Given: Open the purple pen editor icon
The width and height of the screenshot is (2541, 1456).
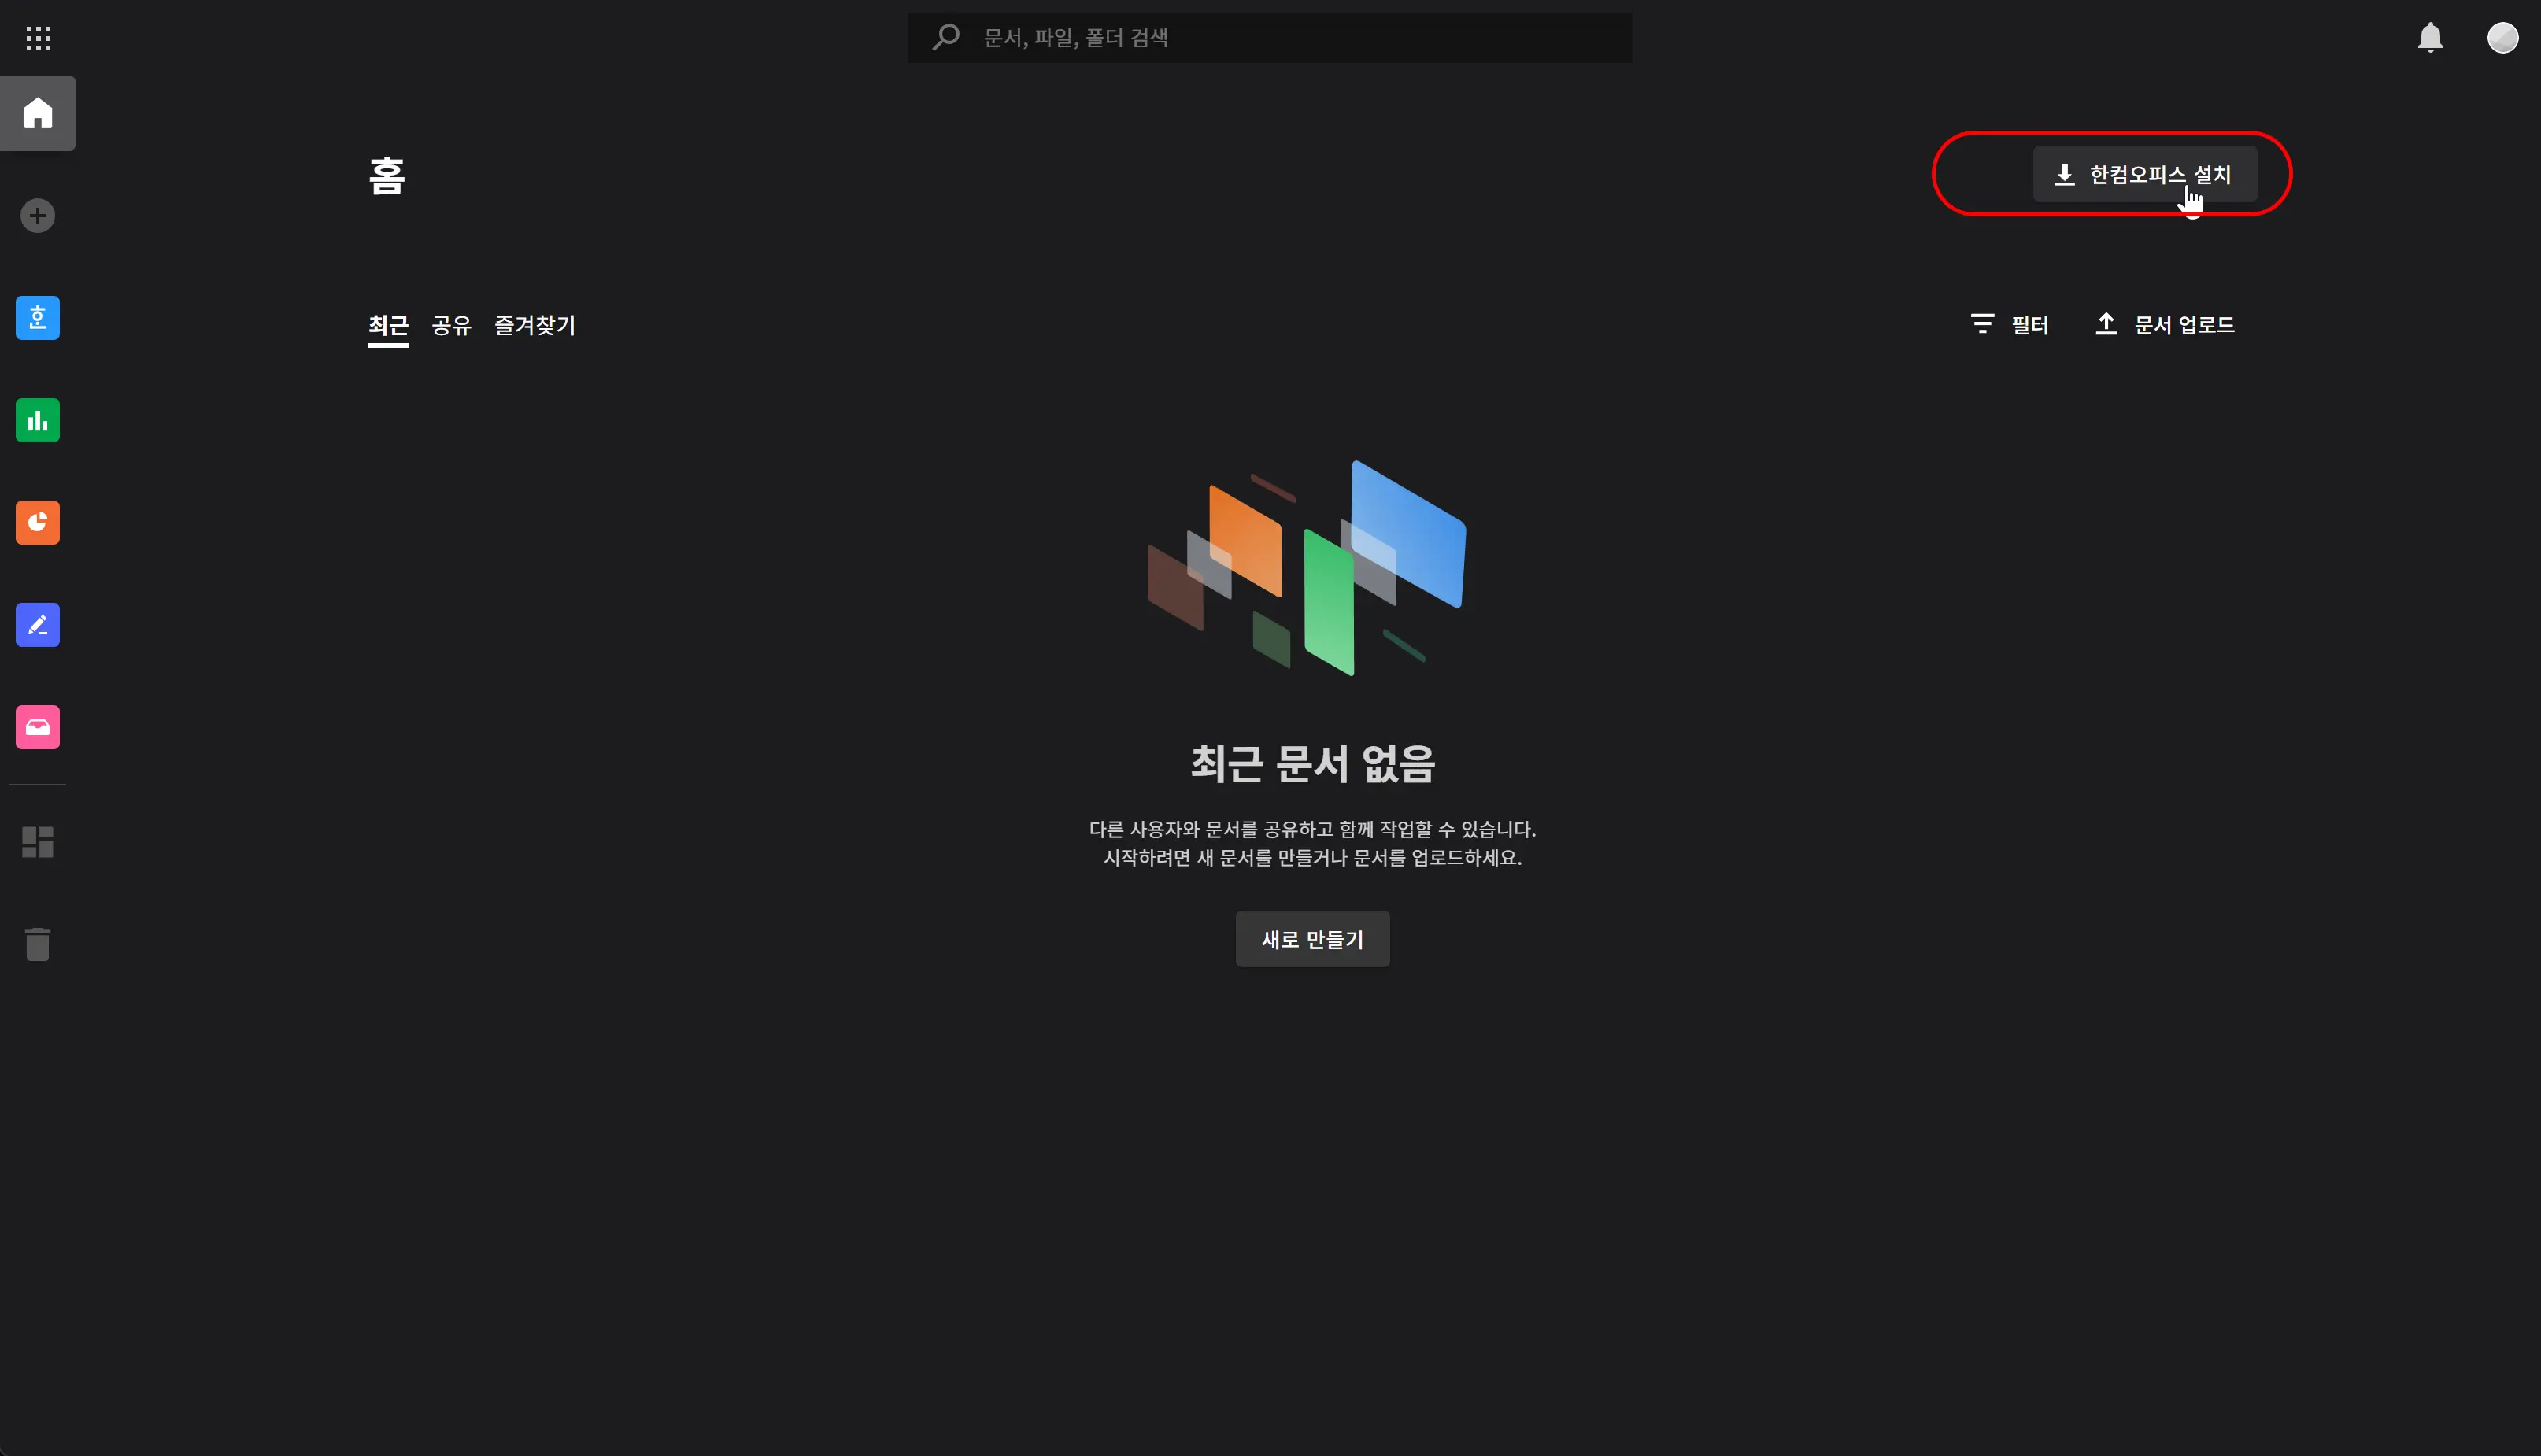Looking at the screenshot, I should tap(38, 625).
